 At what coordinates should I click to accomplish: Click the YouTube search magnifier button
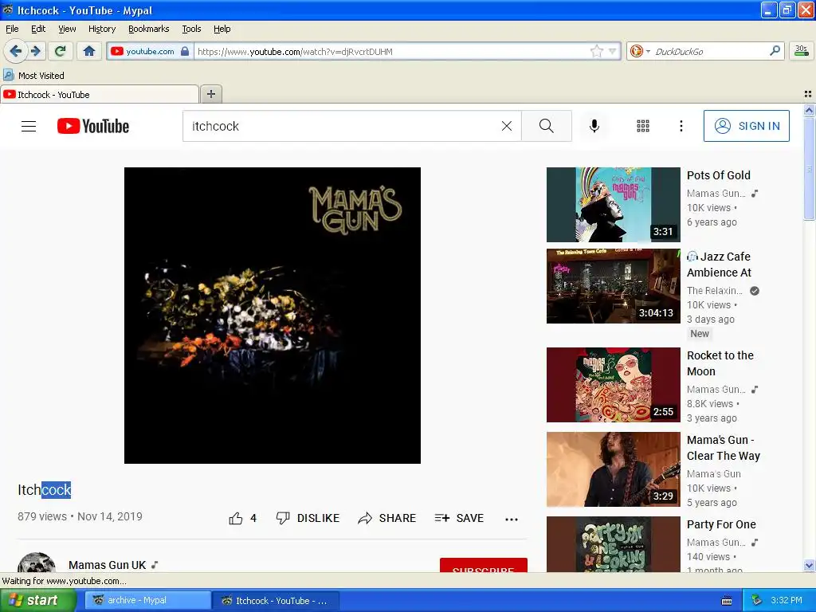coord(547,126)
